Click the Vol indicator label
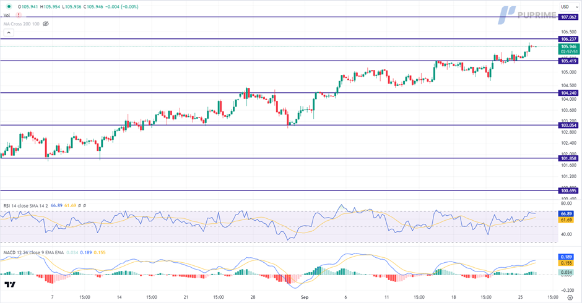582x303 pixels. tap(7, 15)
